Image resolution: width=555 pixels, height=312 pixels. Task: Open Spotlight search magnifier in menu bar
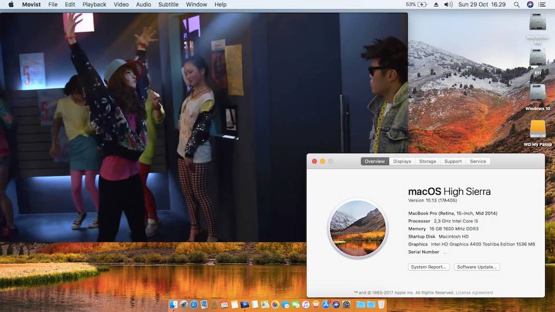[517, 4]
